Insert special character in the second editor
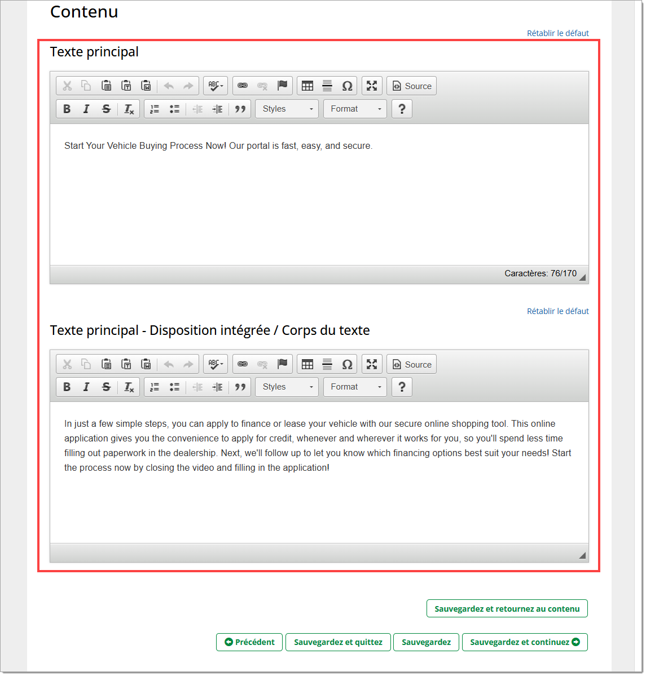646x676 pixels. (348, 364)
